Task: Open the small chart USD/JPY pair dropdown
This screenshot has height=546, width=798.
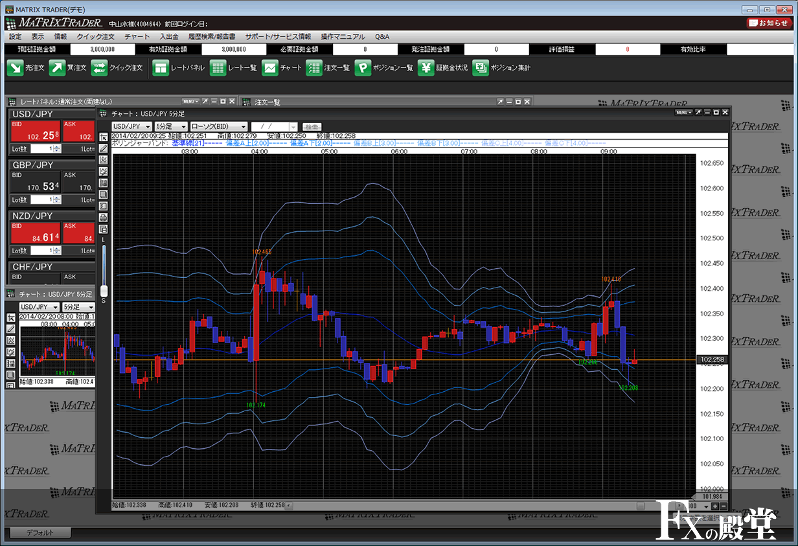Action: [x=40, y=306]
